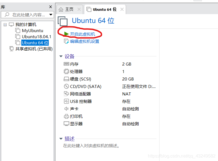Click the Ubuntu18.04.1 VM icon in library
Viewport: 218px width, 161px height.
pyautogui.click(x=18, y=37)
